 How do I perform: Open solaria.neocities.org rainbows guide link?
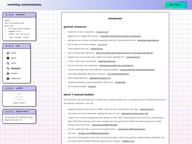(137, 70)
